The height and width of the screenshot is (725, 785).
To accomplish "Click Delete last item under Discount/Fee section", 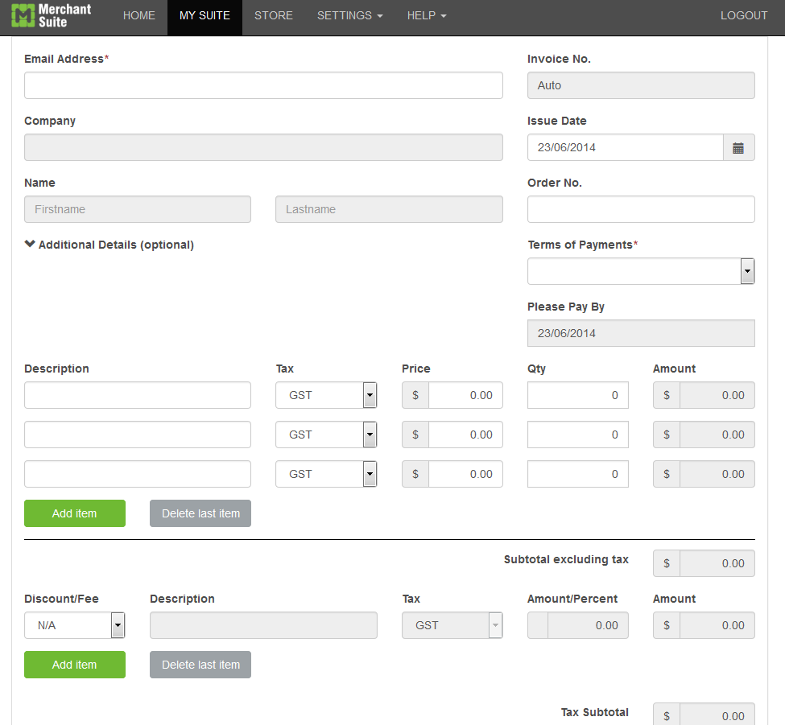I will click(200, 665).
